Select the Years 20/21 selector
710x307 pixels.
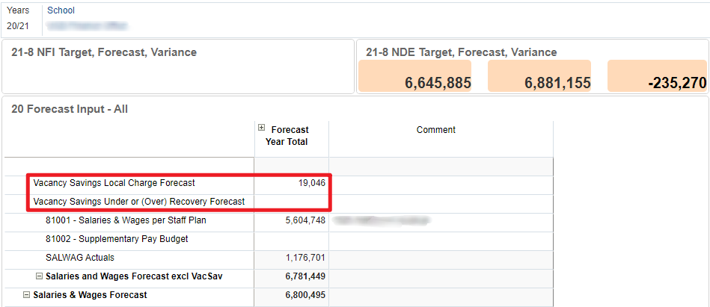pos(18,26)
